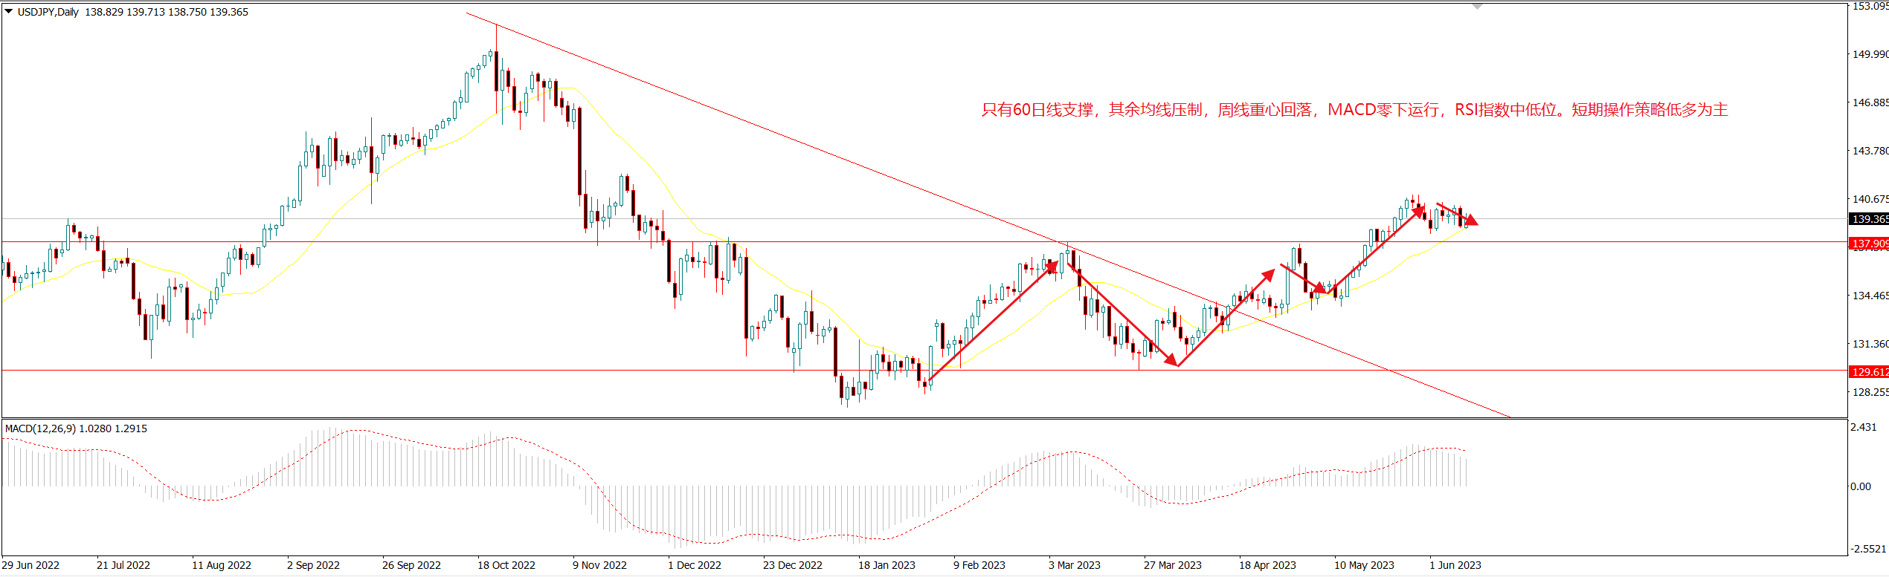The width and height of the screenshot is (1889, 577).
Task: Click the MACD(12,26,9) indicator label
Action: (76, 428)
